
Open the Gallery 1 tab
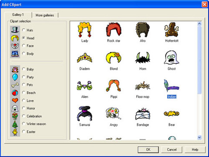click(x=18, y=15)
